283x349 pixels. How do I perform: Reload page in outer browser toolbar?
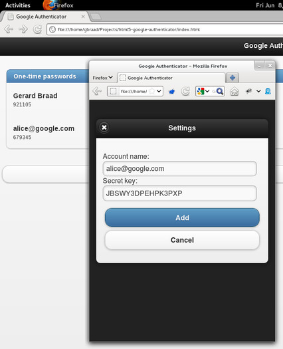point(37,29)
